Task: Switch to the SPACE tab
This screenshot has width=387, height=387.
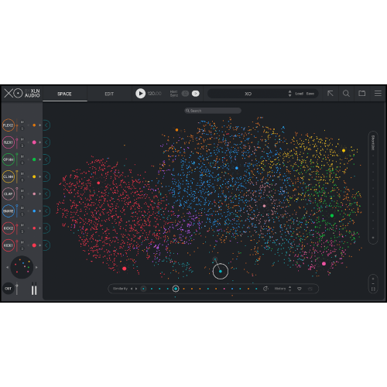Action: [x=64, y=94]
